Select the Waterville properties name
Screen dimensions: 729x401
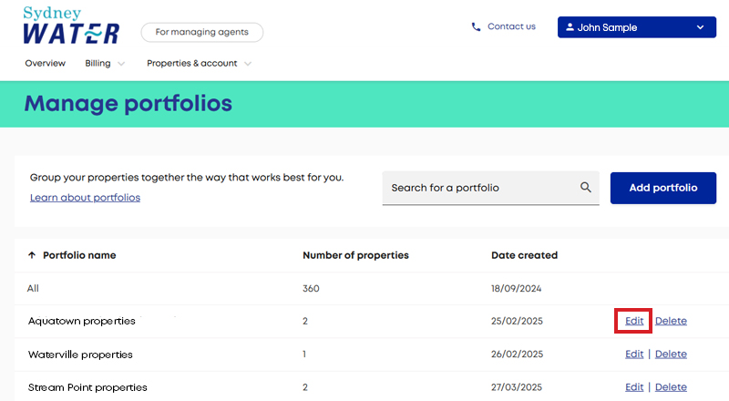point(80,355)
